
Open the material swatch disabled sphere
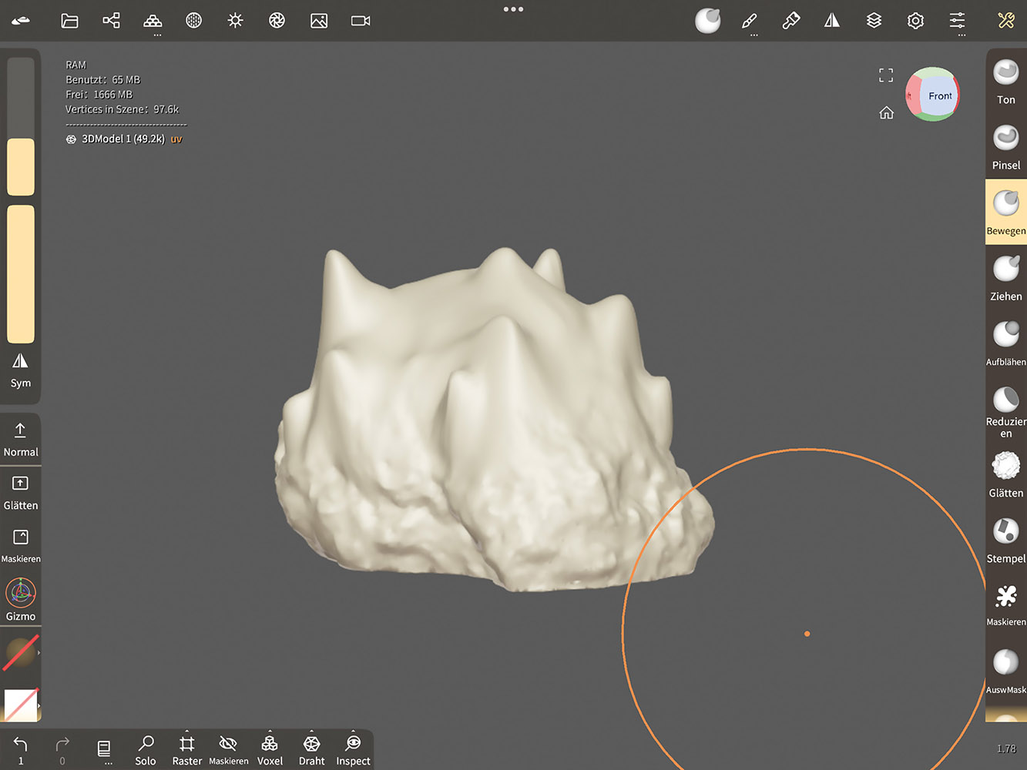pos(21,653)
